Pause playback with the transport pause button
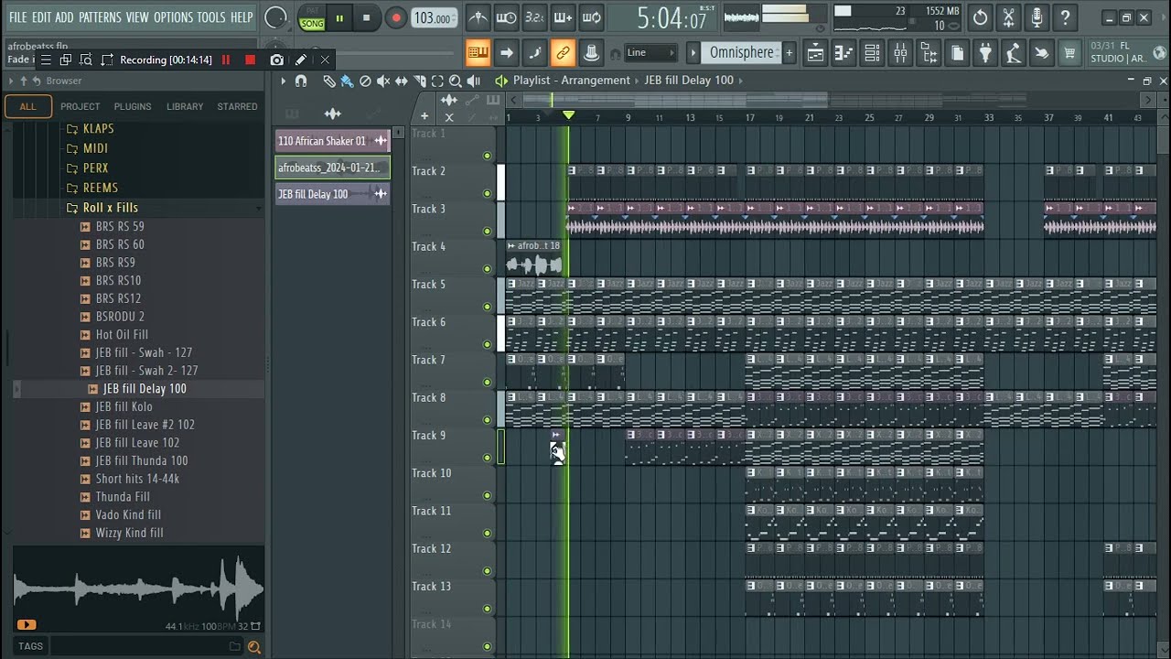Viewport: 1171px width, 659px height. pyautogui.click(x=339, y=17)
